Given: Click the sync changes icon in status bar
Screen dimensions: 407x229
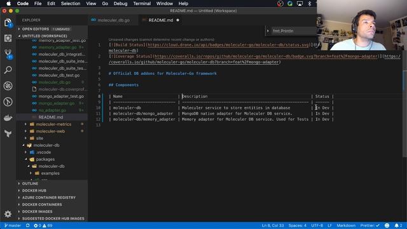Looking at the screenshot, I should coord(27,225).
